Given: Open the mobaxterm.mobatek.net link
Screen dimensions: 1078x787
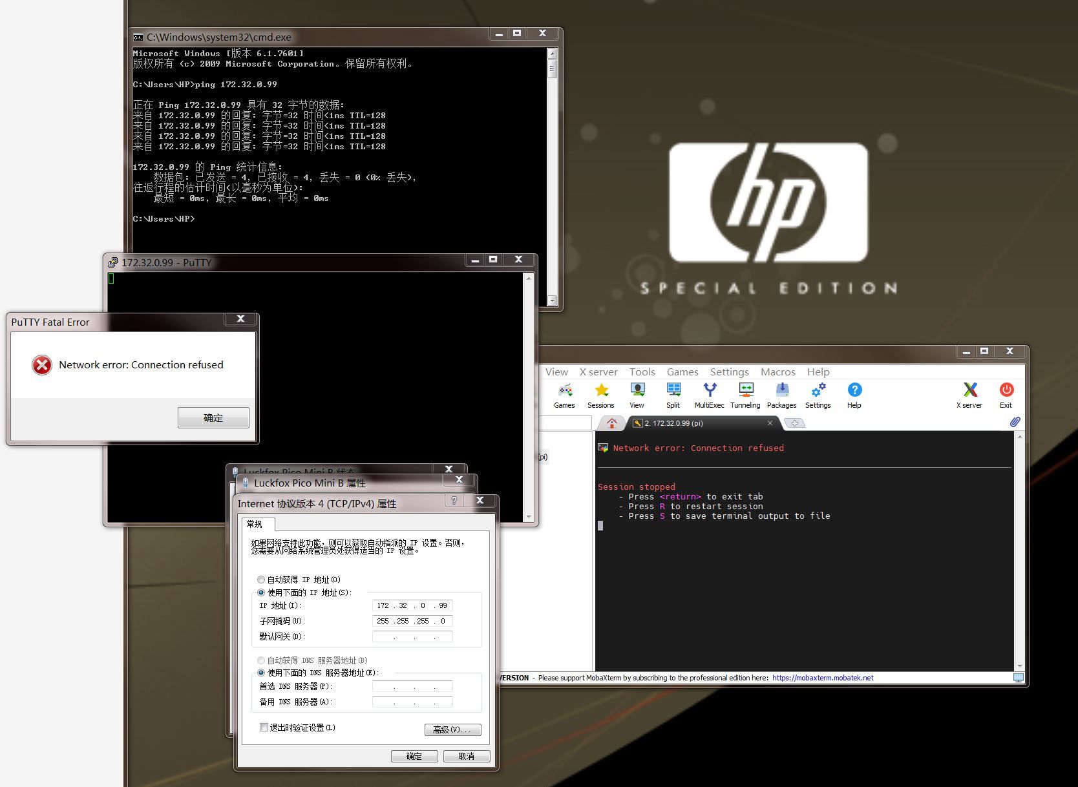Looking at the screenshot, I should [x=823, y=678].
